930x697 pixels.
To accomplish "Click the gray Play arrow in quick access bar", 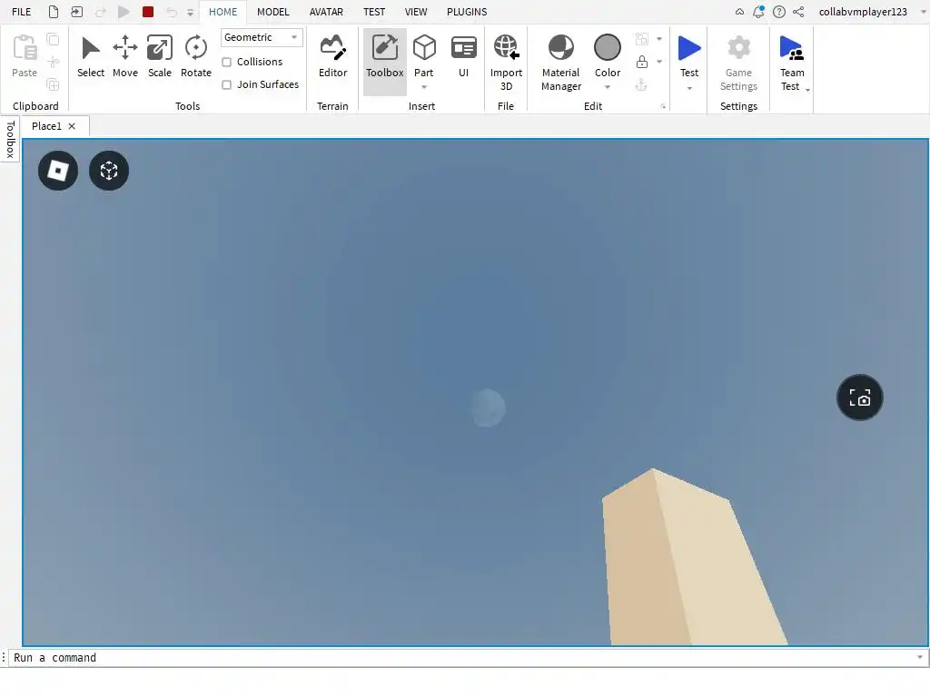I will [x=124, y=12].
